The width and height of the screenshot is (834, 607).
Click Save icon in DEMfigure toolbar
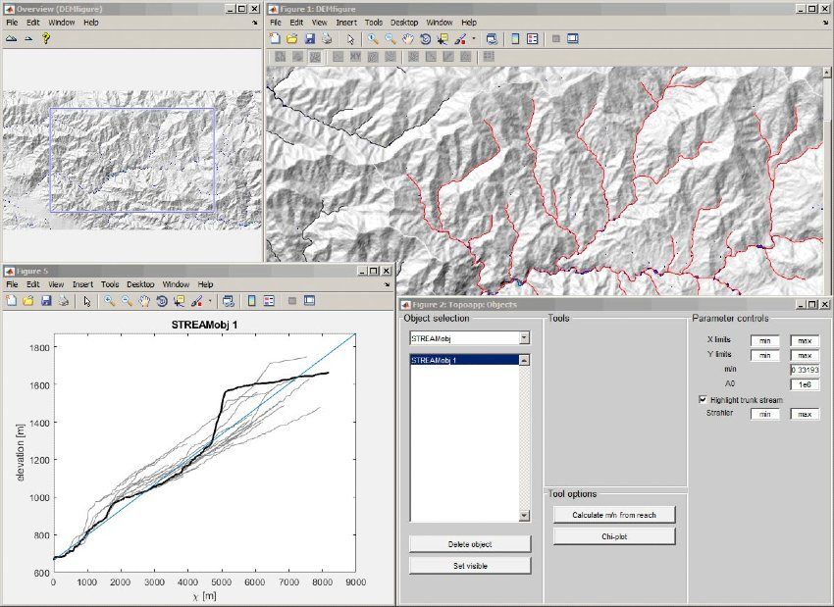pos(310,39)
